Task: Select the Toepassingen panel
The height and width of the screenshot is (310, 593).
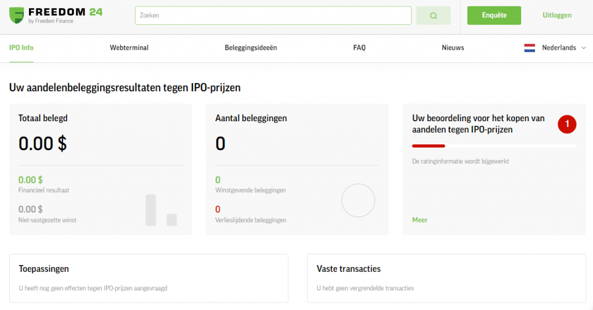Action: coord(149,278)
